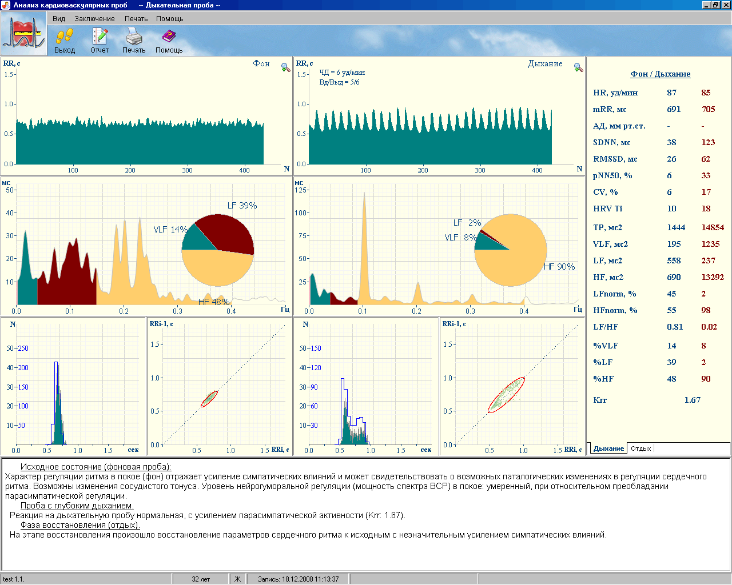The height and width of the screenshot is (585, 732).
Task: Click the 'LF 39%' pie label
Action: click(x=242, y=206)
